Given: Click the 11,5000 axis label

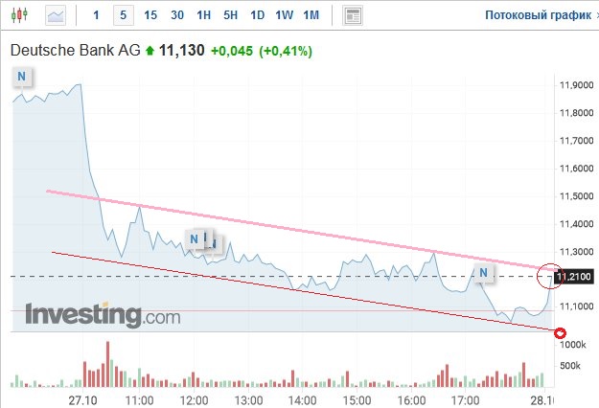Looking at the screenshot, I should pos(576,196).
